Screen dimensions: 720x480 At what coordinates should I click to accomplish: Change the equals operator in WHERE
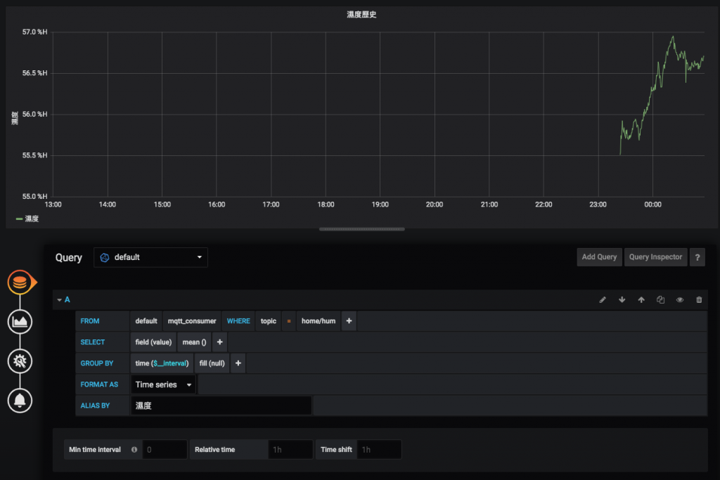(289, 321)
